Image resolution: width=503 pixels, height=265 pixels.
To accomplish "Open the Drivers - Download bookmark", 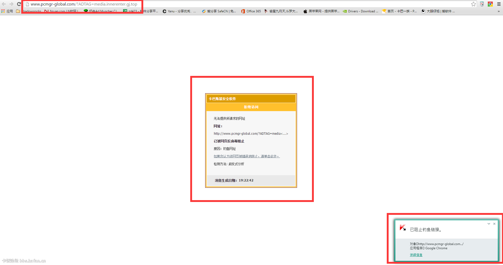I will (x=361, y=11).
